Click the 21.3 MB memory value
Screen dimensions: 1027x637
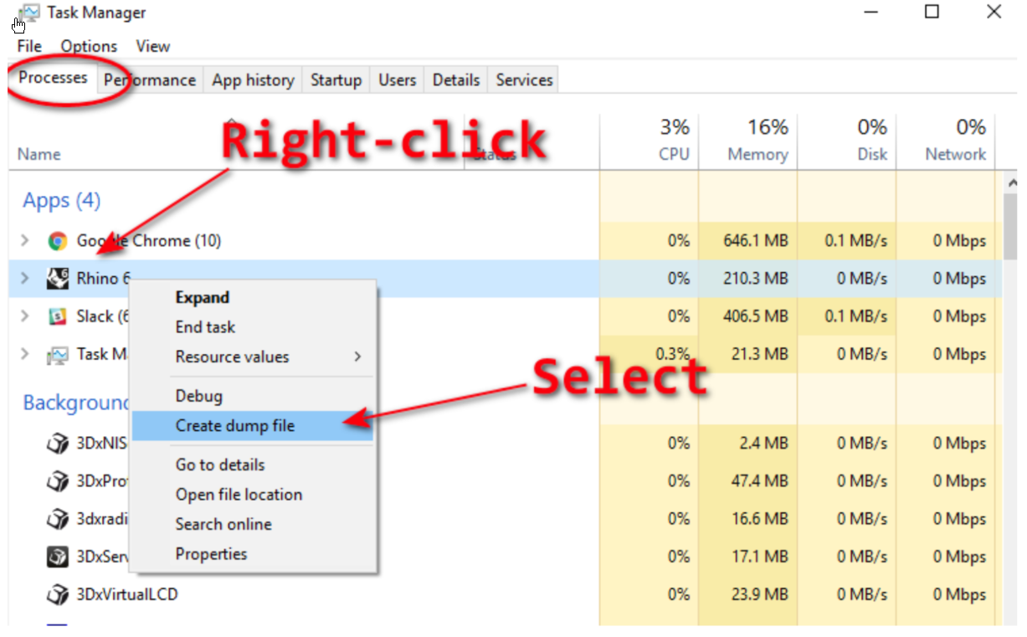(x=762, y=354)
